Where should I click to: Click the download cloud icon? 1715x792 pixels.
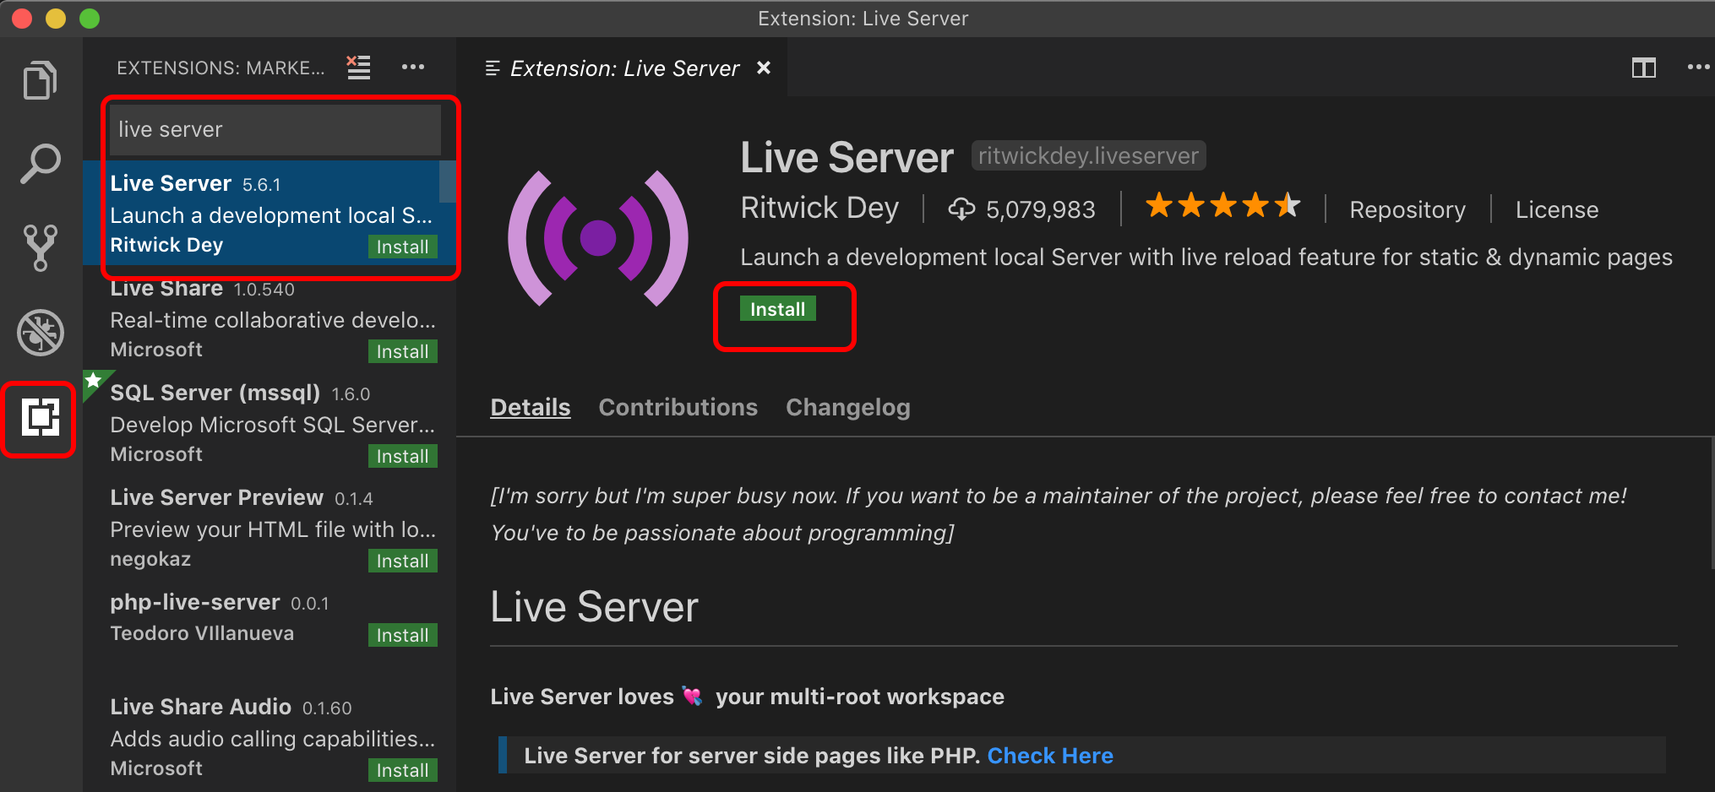click(961, 209)
